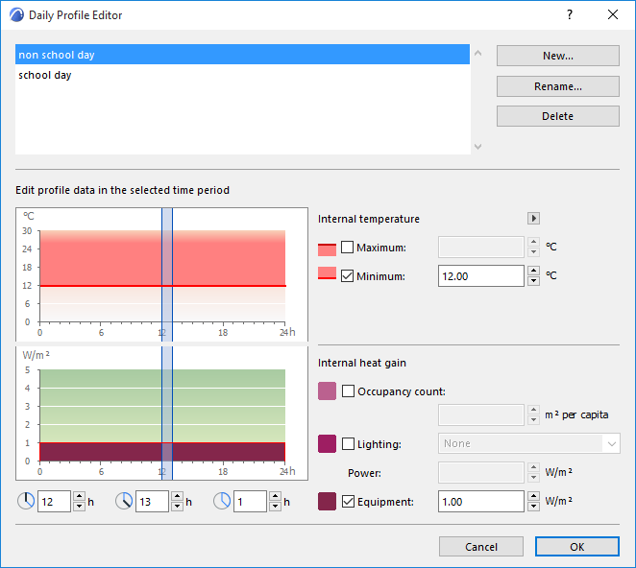Click the duration clock icon
The width and height of the screenshot is (636, 568).
click(222, 501)
